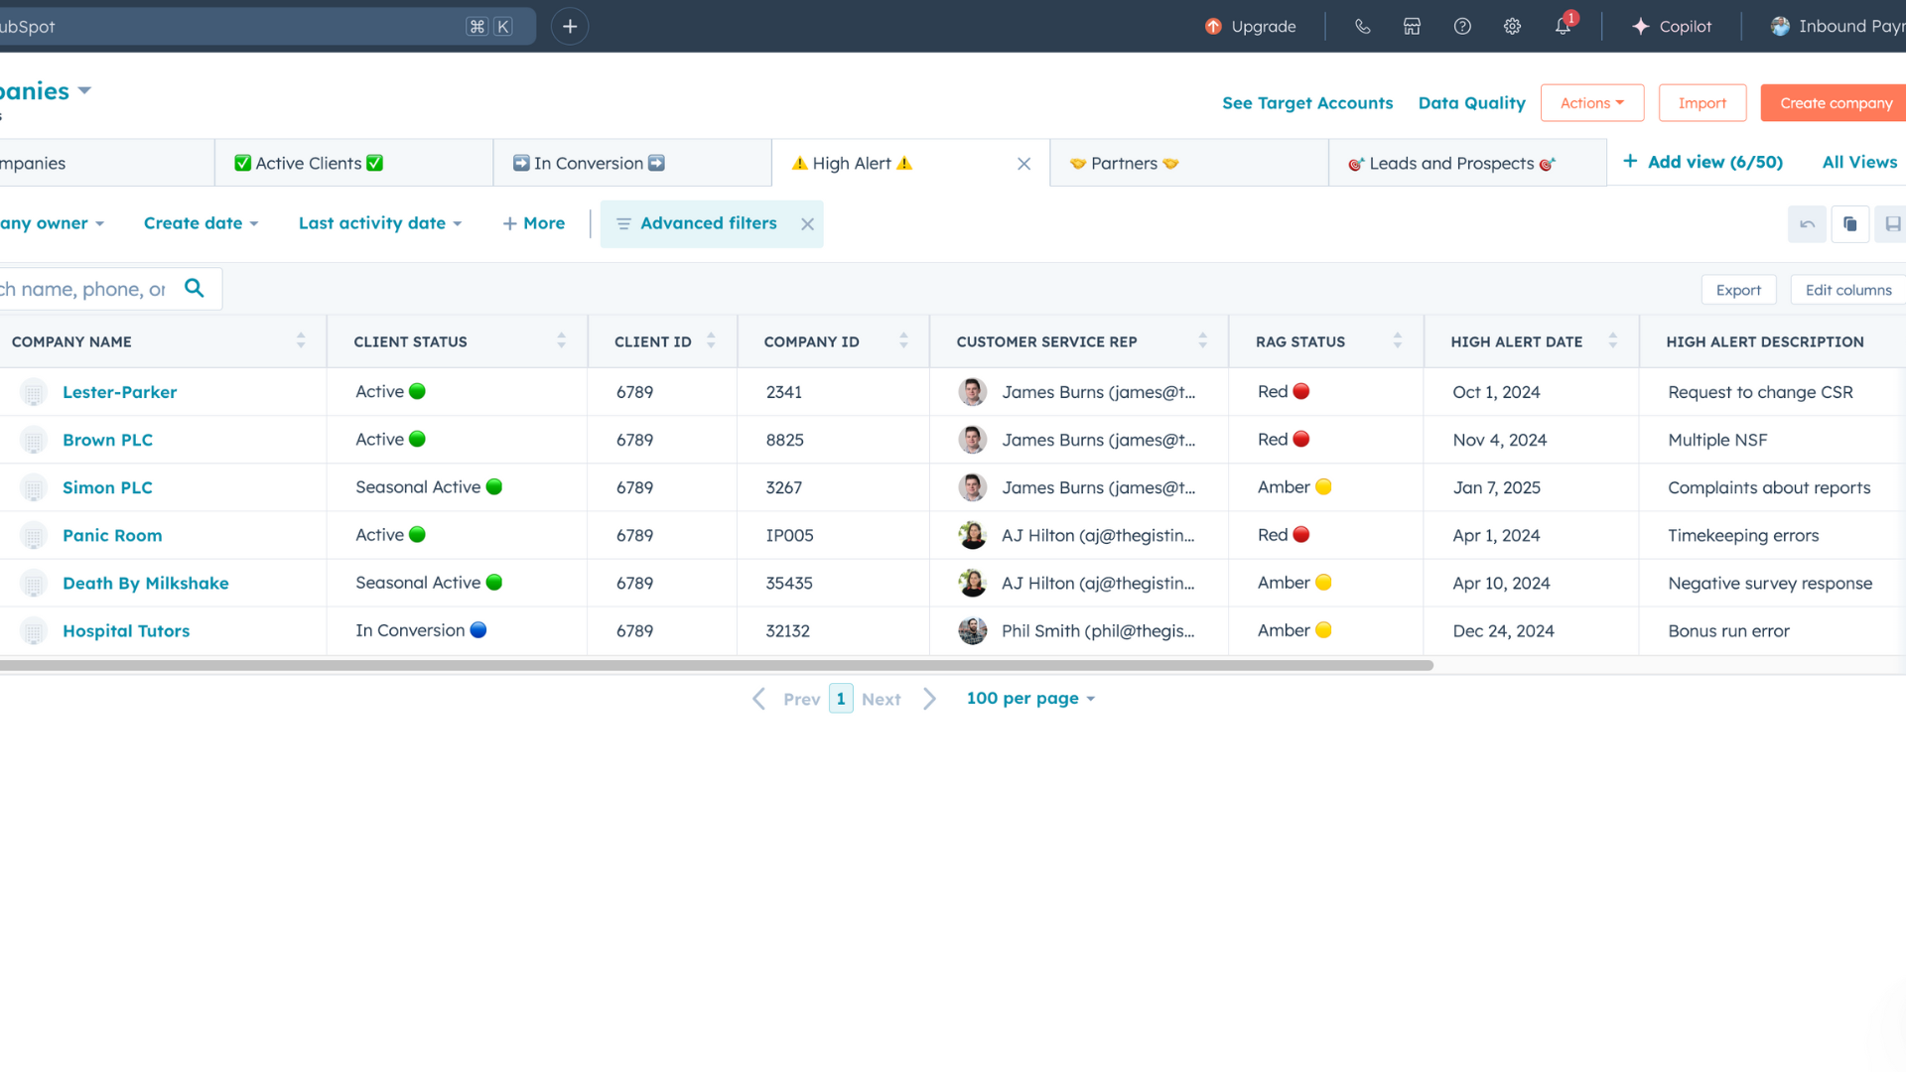Screen dimensions: 1906x1072
Task: Switch to the Partners tab
Action: [x=1124, y=164]
